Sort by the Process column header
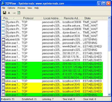The image size is (112, 102). tap(11, 18)
